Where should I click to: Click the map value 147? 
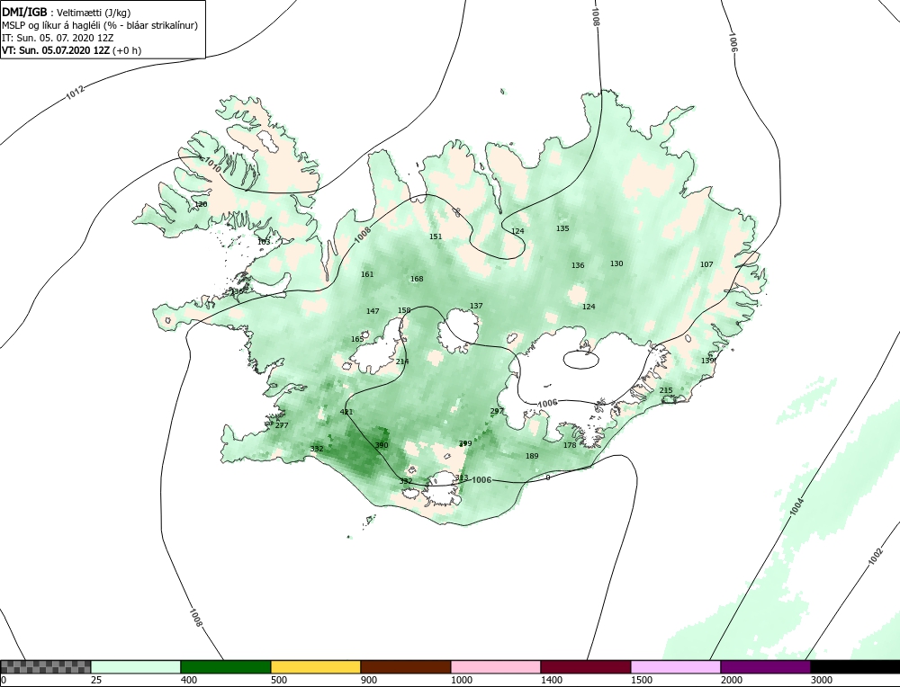373,311
